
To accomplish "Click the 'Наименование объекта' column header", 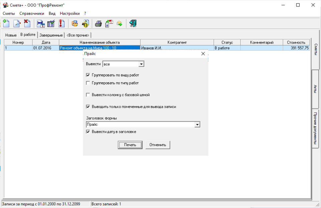I will [x=100, y=42].
